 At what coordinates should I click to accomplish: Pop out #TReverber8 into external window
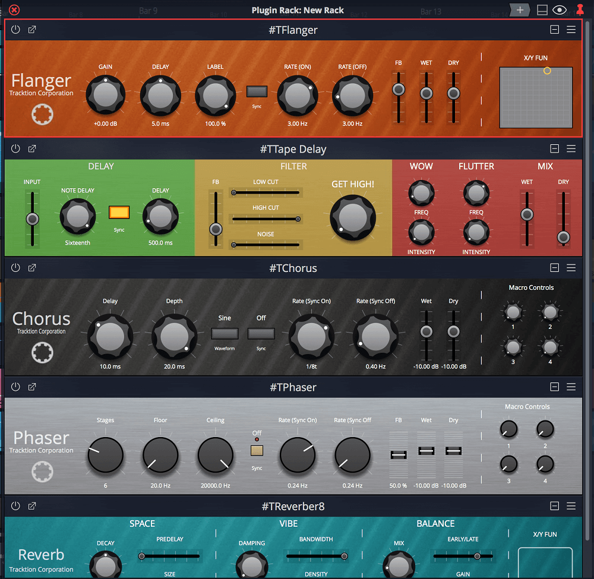coord(32,505)
